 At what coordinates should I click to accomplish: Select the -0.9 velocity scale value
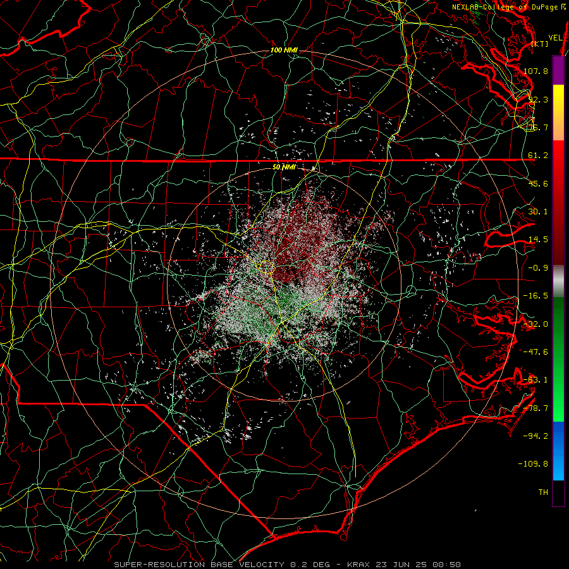pos(538,268)
